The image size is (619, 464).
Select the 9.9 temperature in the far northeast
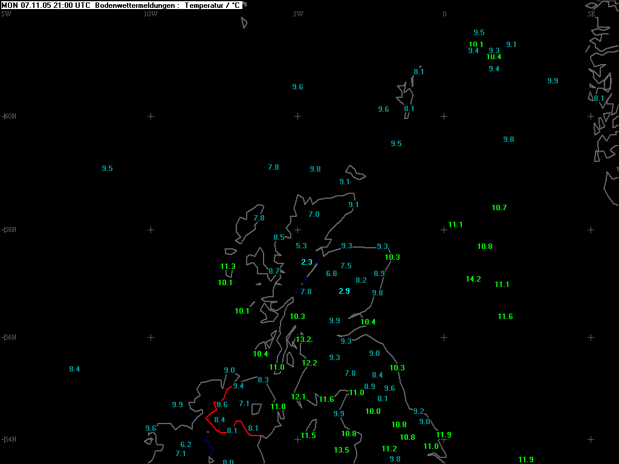[x=553, y=81]
